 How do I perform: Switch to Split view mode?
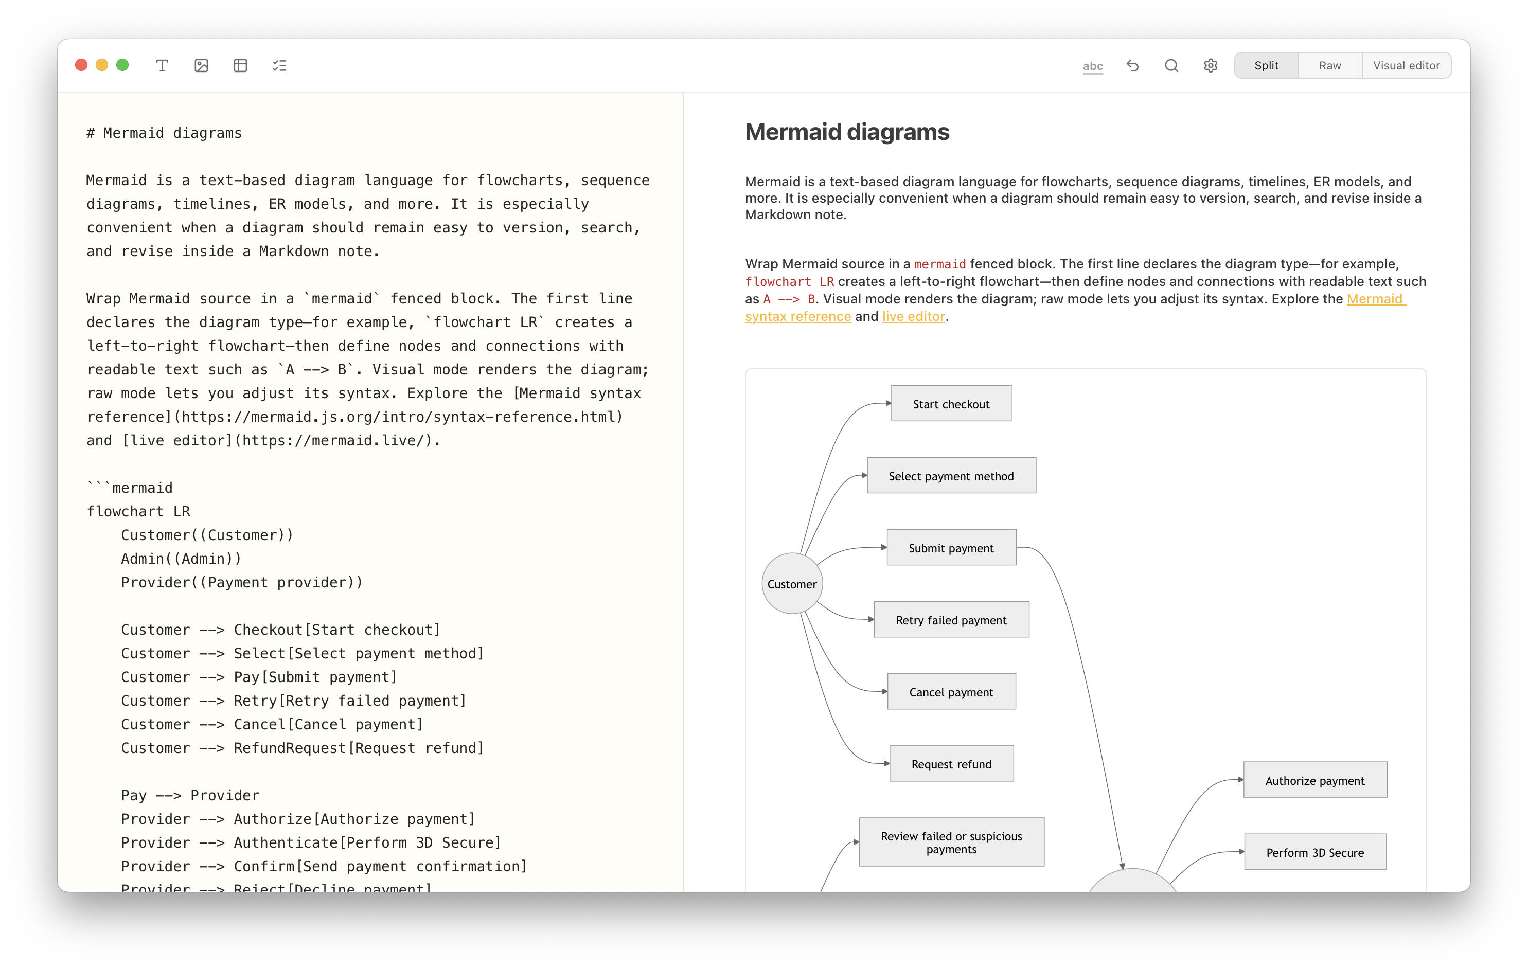[1267, 65]
